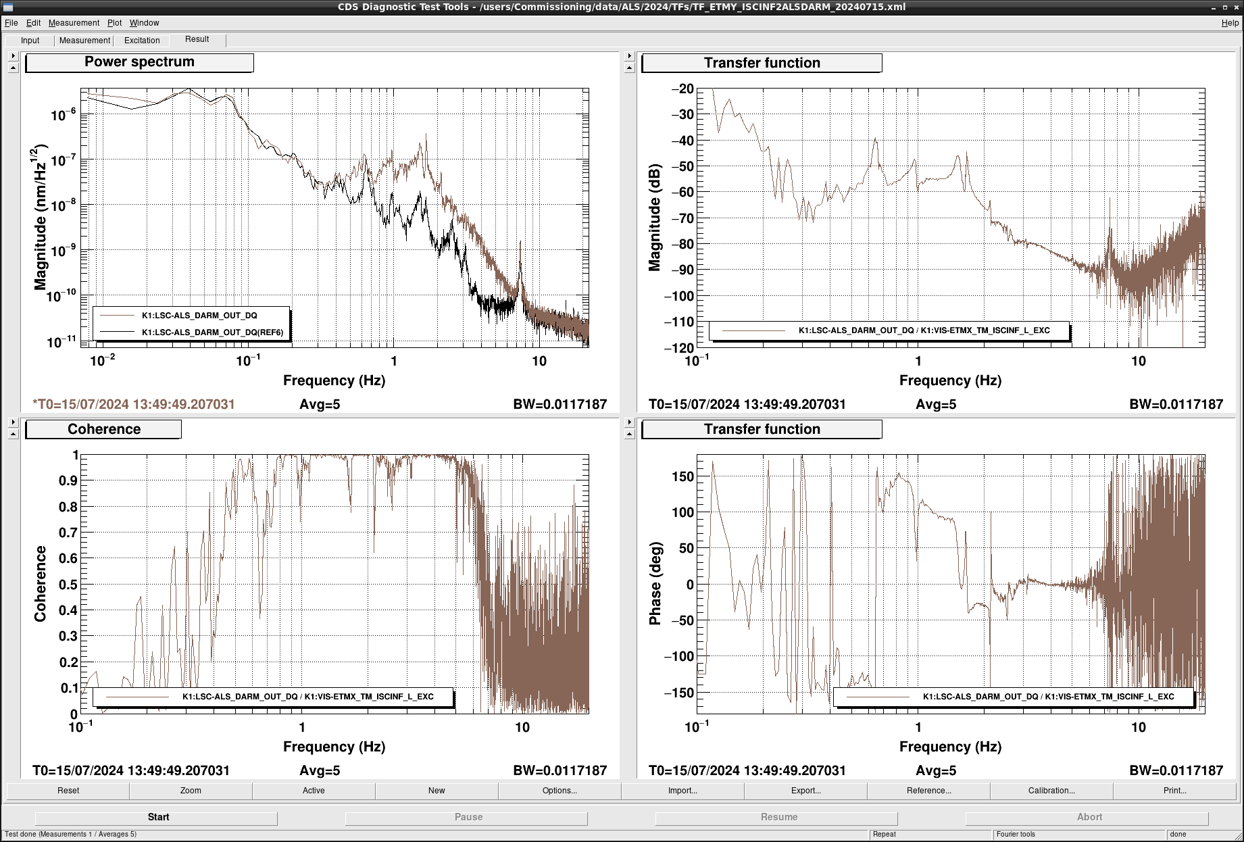Click up-arrow beside magnitude Transfer function plot
The image size is (1244, 842).
pos(629,68)
